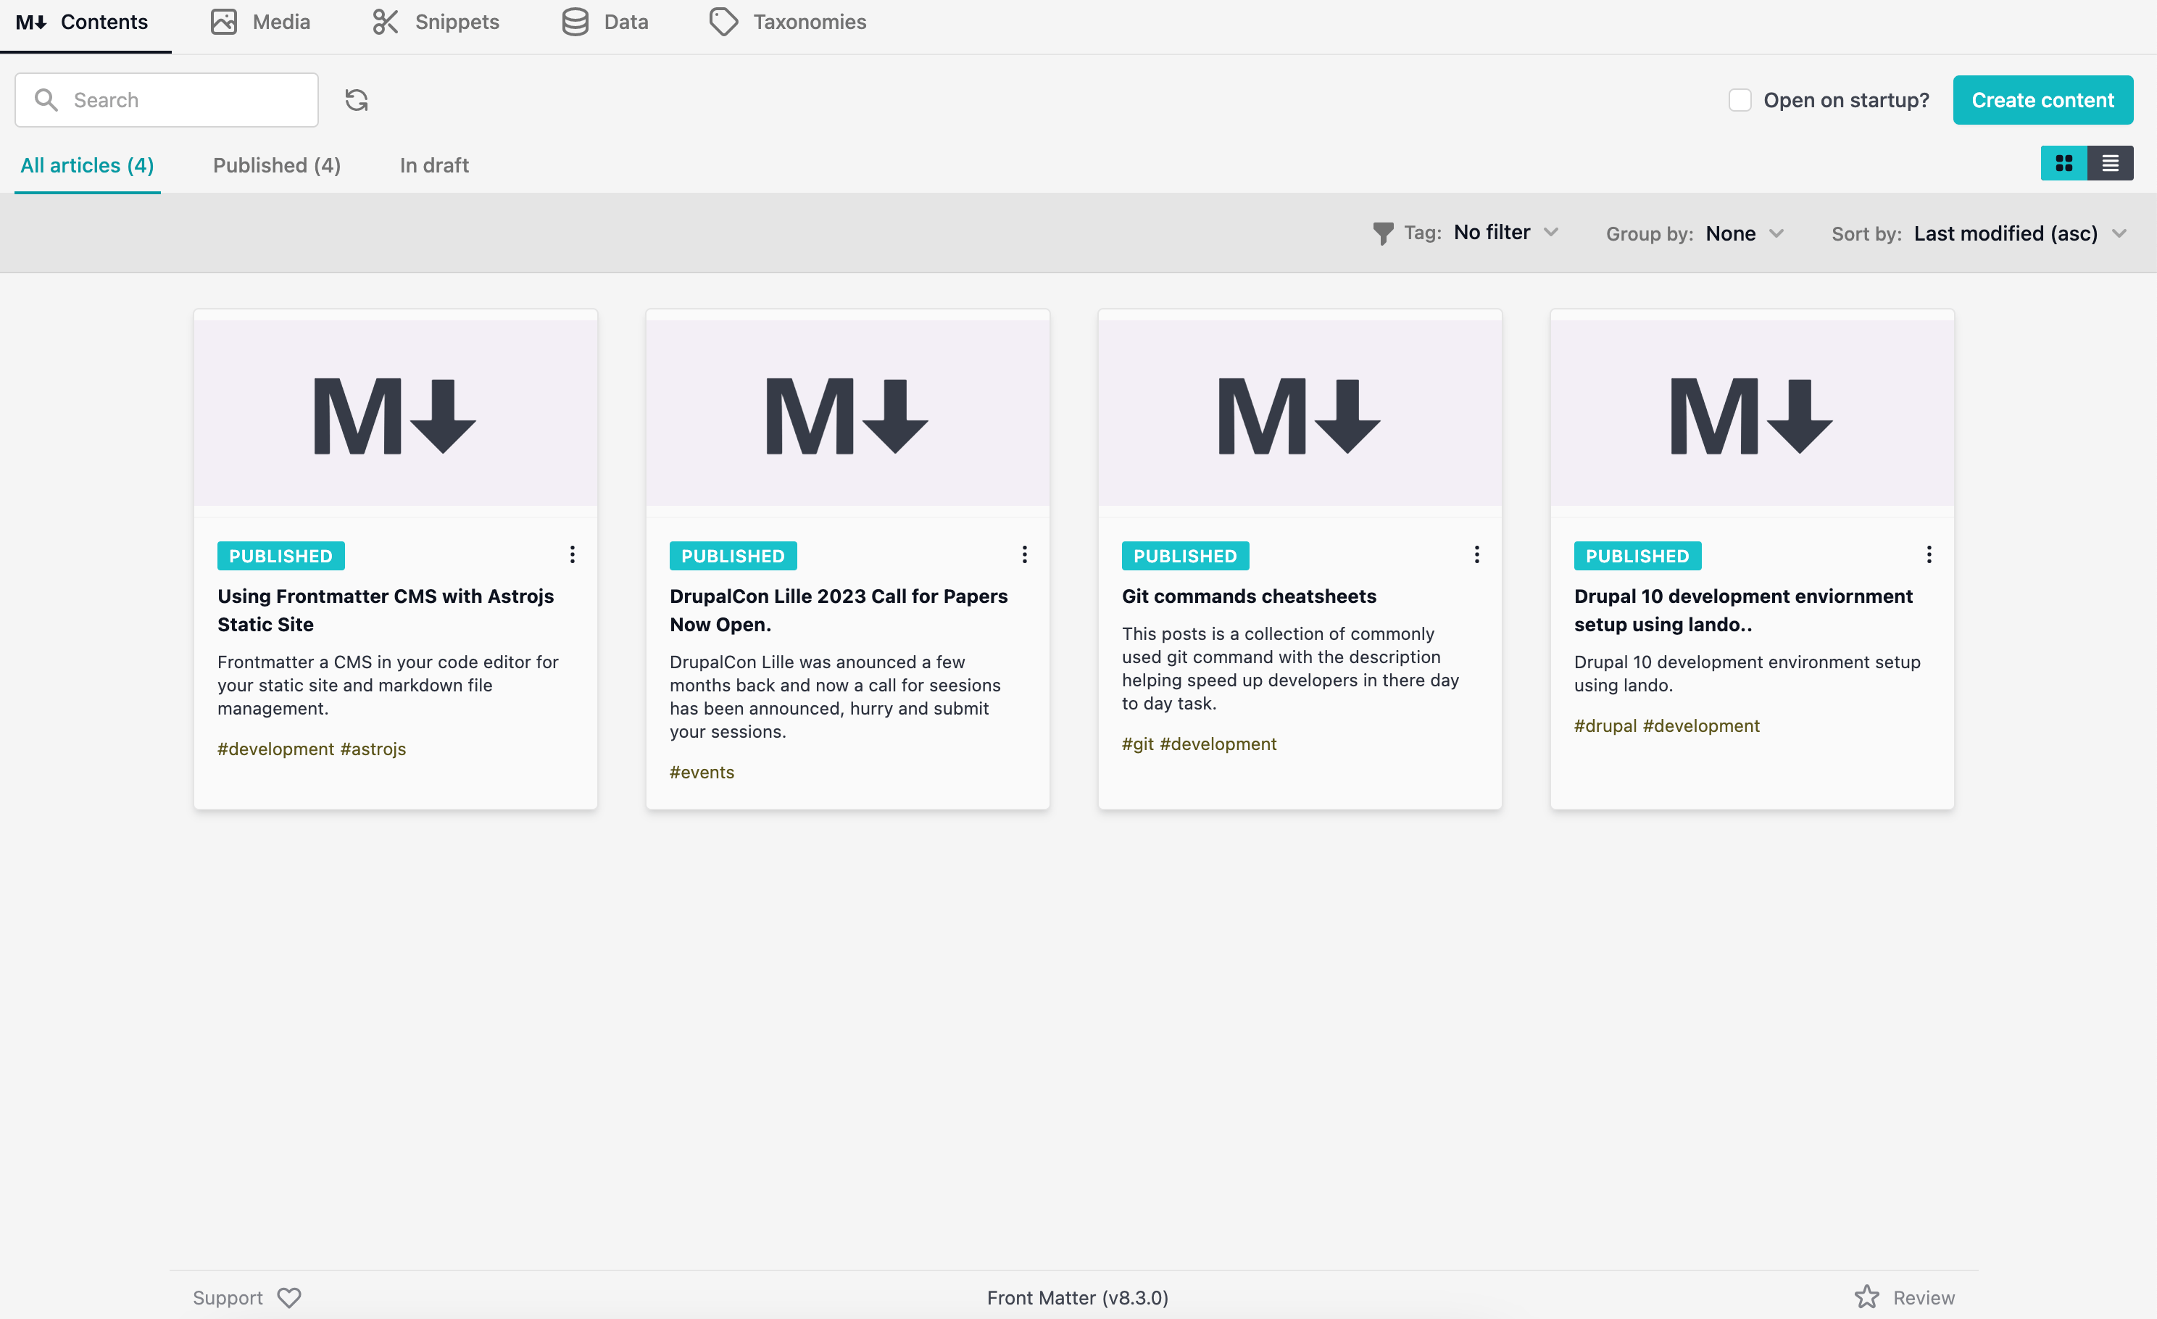This screenshot has height=1319, width=2157.
Task: Open the Media panel
Action: click(x=259, y=22)
